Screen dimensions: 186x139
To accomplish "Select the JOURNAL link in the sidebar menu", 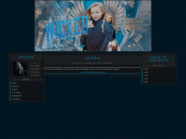I will pyautogui.click(x=16, y=99).
